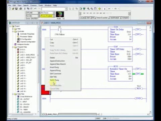Switch to the Input/Output instruction tab
Screen dimensions: 161x121
coord(114,18)
